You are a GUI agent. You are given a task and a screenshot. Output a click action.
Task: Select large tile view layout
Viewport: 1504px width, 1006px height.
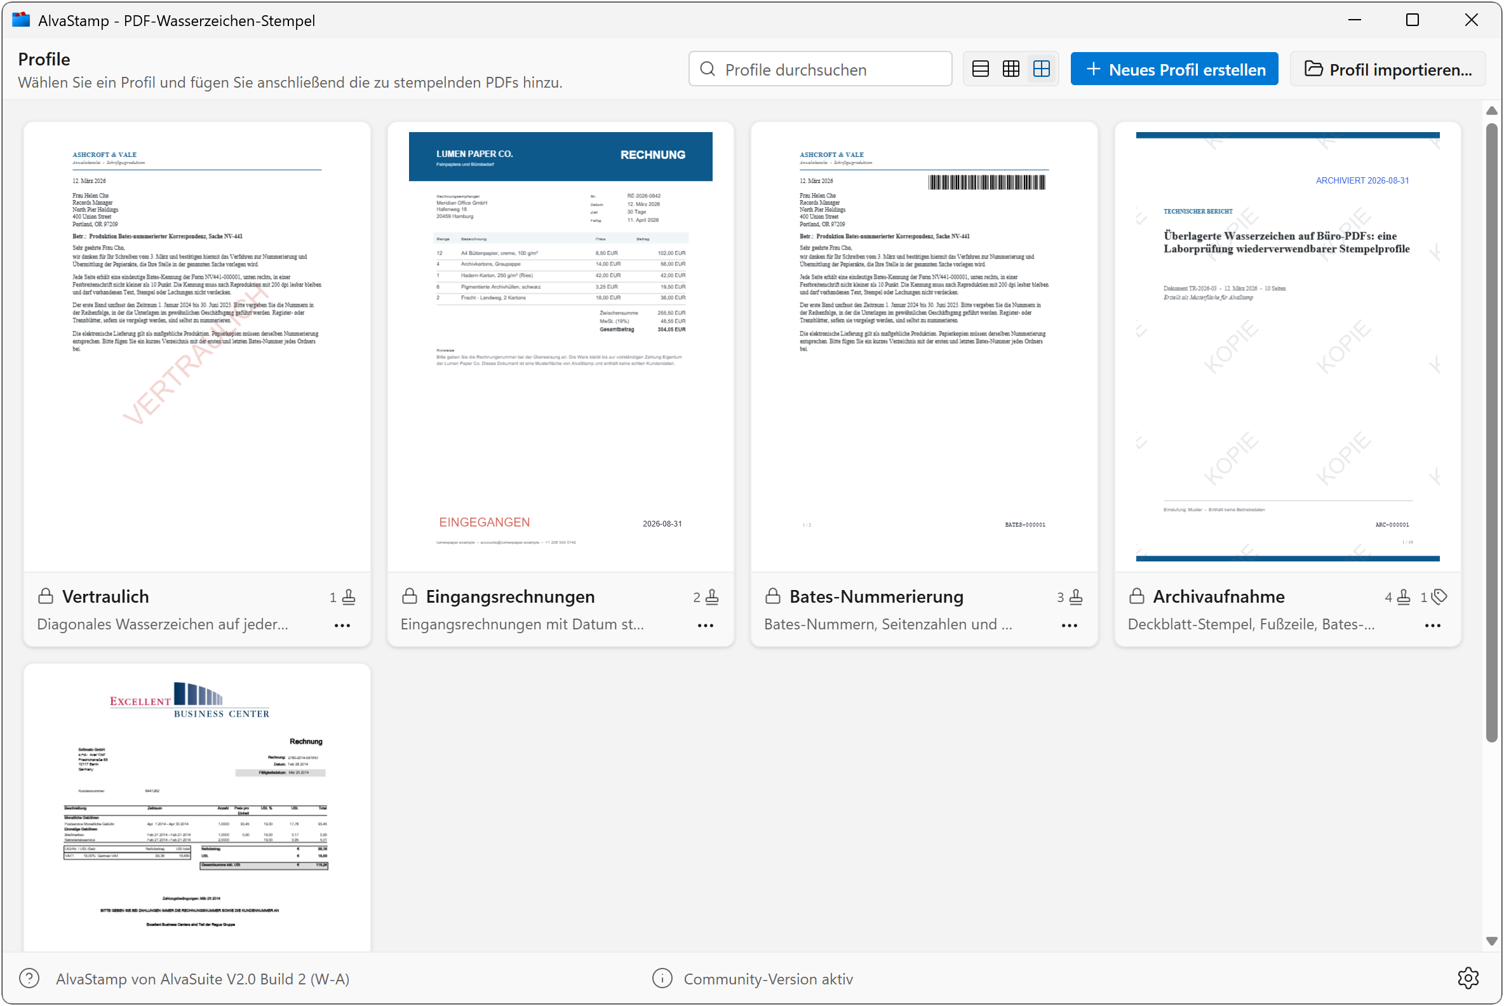1042,69
